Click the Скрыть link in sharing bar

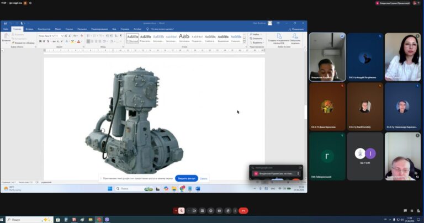[x=204, y=178]
